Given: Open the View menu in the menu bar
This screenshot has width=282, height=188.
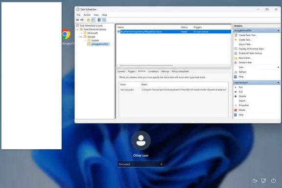Looking at the screenshot, I should click(96, 15).
